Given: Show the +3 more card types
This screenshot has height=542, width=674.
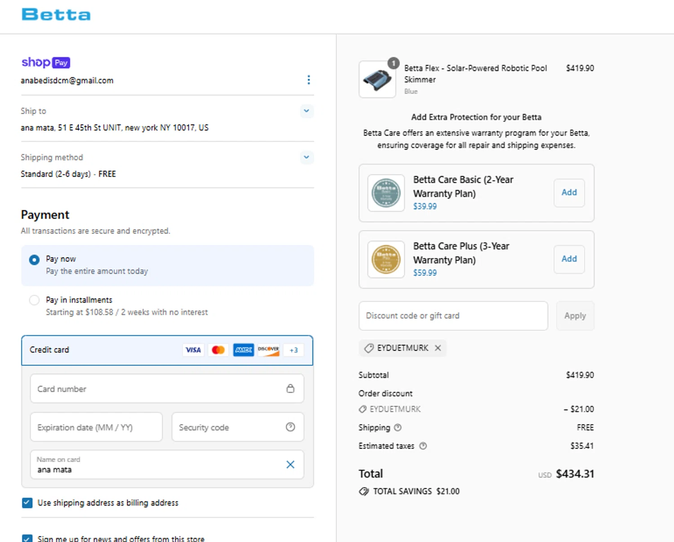Looking at the screenshot, I should tap(293, 350).
